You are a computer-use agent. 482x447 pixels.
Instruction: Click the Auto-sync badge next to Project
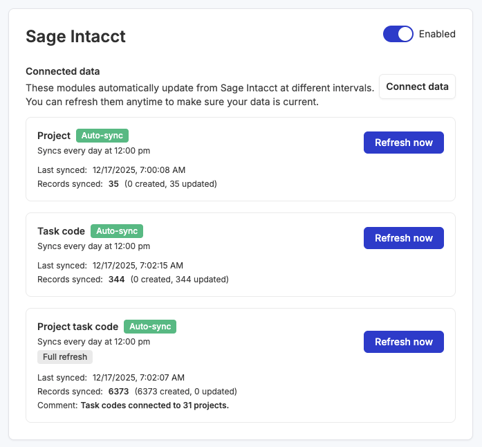point(102,136)
